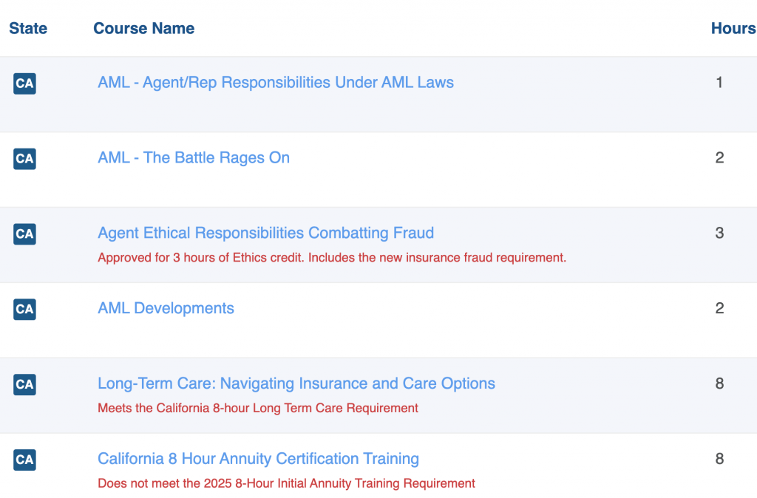The width and height of the screenshot is (757, 498).
Task: Click the CA badge for AML Developments
Action: click(x=24, y=310)
